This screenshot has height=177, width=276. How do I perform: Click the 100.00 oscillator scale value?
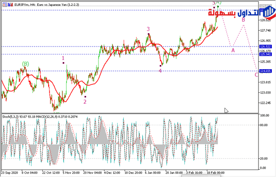265,116
